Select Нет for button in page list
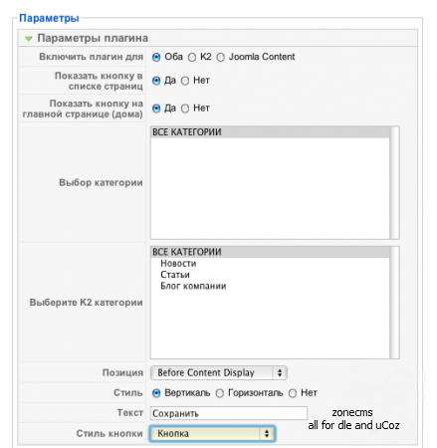This screenshot has width=437, height=448. (x=185, y=81)
